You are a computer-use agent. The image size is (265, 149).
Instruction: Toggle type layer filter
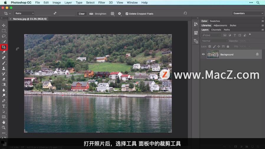235,35
